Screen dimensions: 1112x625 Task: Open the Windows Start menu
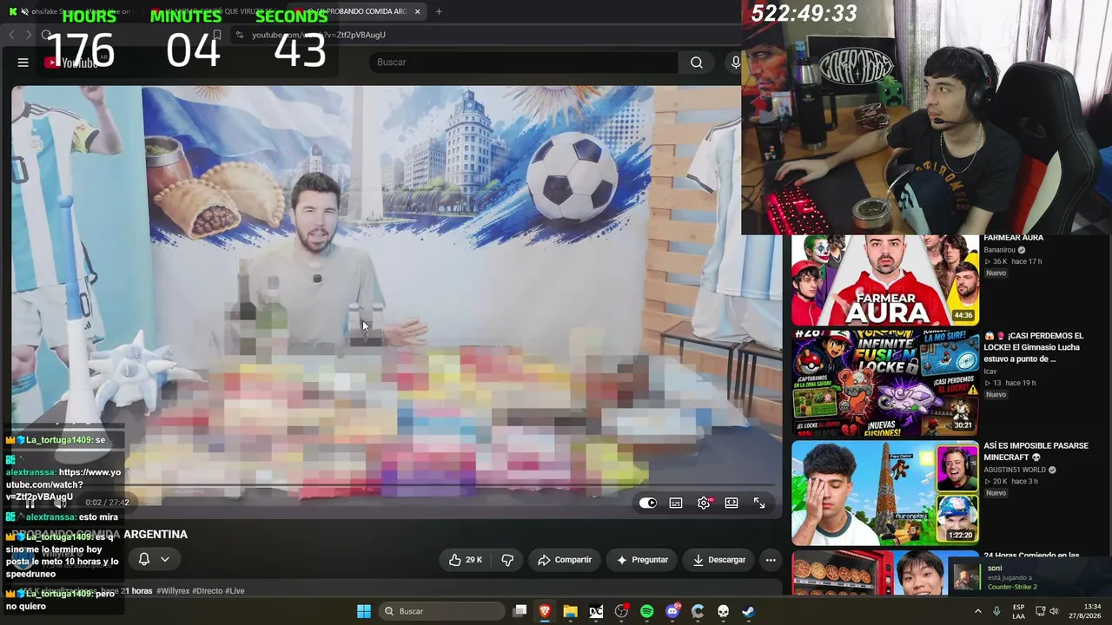point(364,611)
